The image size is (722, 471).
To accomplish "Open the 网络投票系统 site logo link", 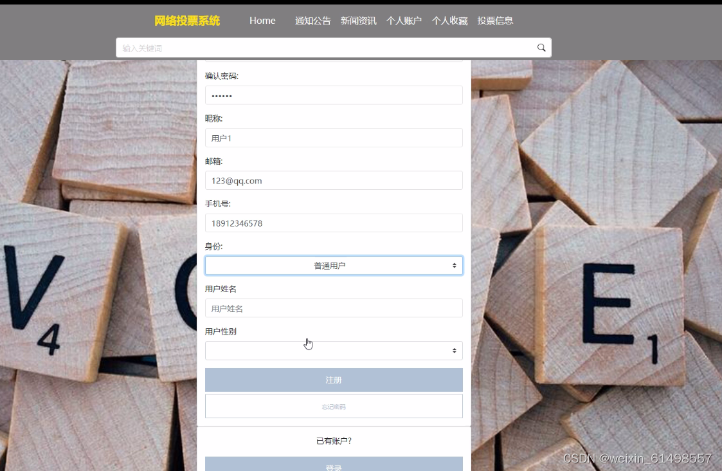I will pos(187,21).
